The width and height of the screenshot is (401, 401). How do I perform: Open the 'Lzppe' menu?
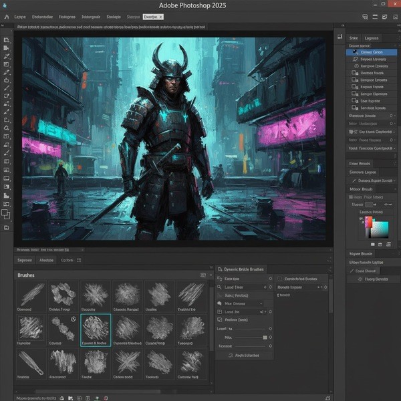20,17
